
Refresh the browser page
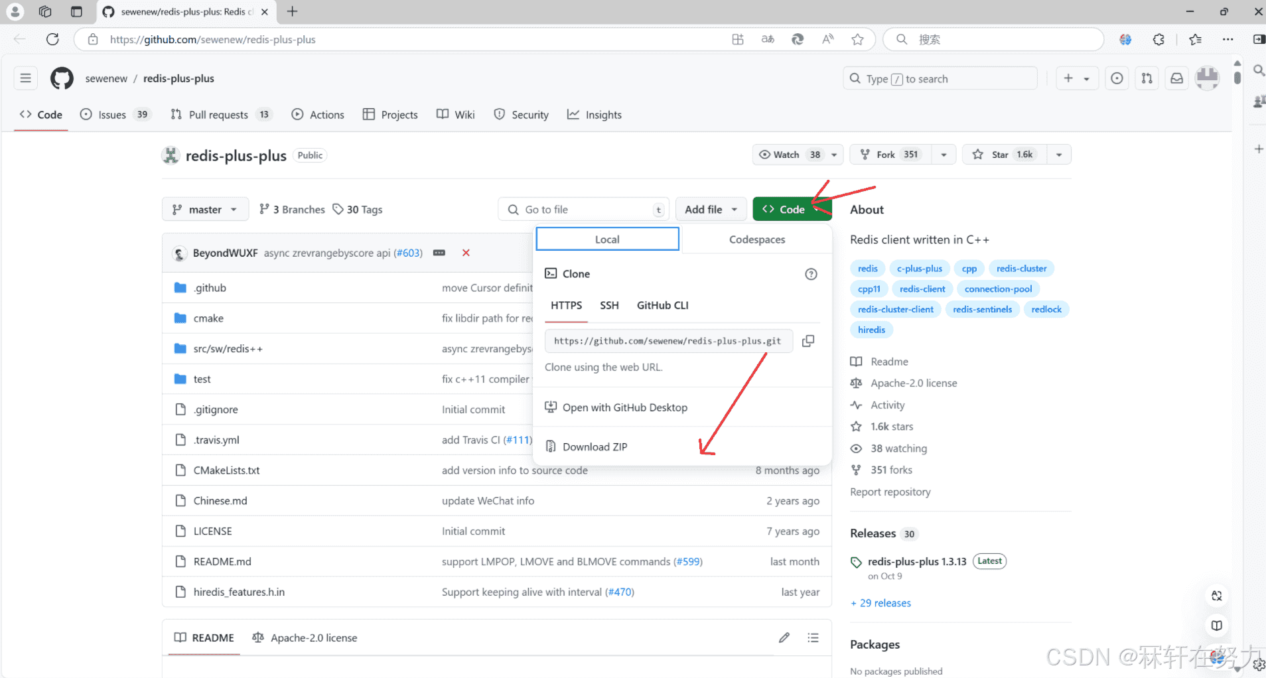point(52,39)
